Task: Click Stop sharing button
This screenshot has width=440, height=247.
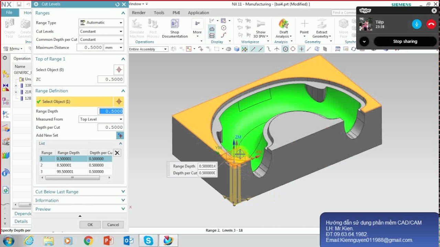Action: 405,42
